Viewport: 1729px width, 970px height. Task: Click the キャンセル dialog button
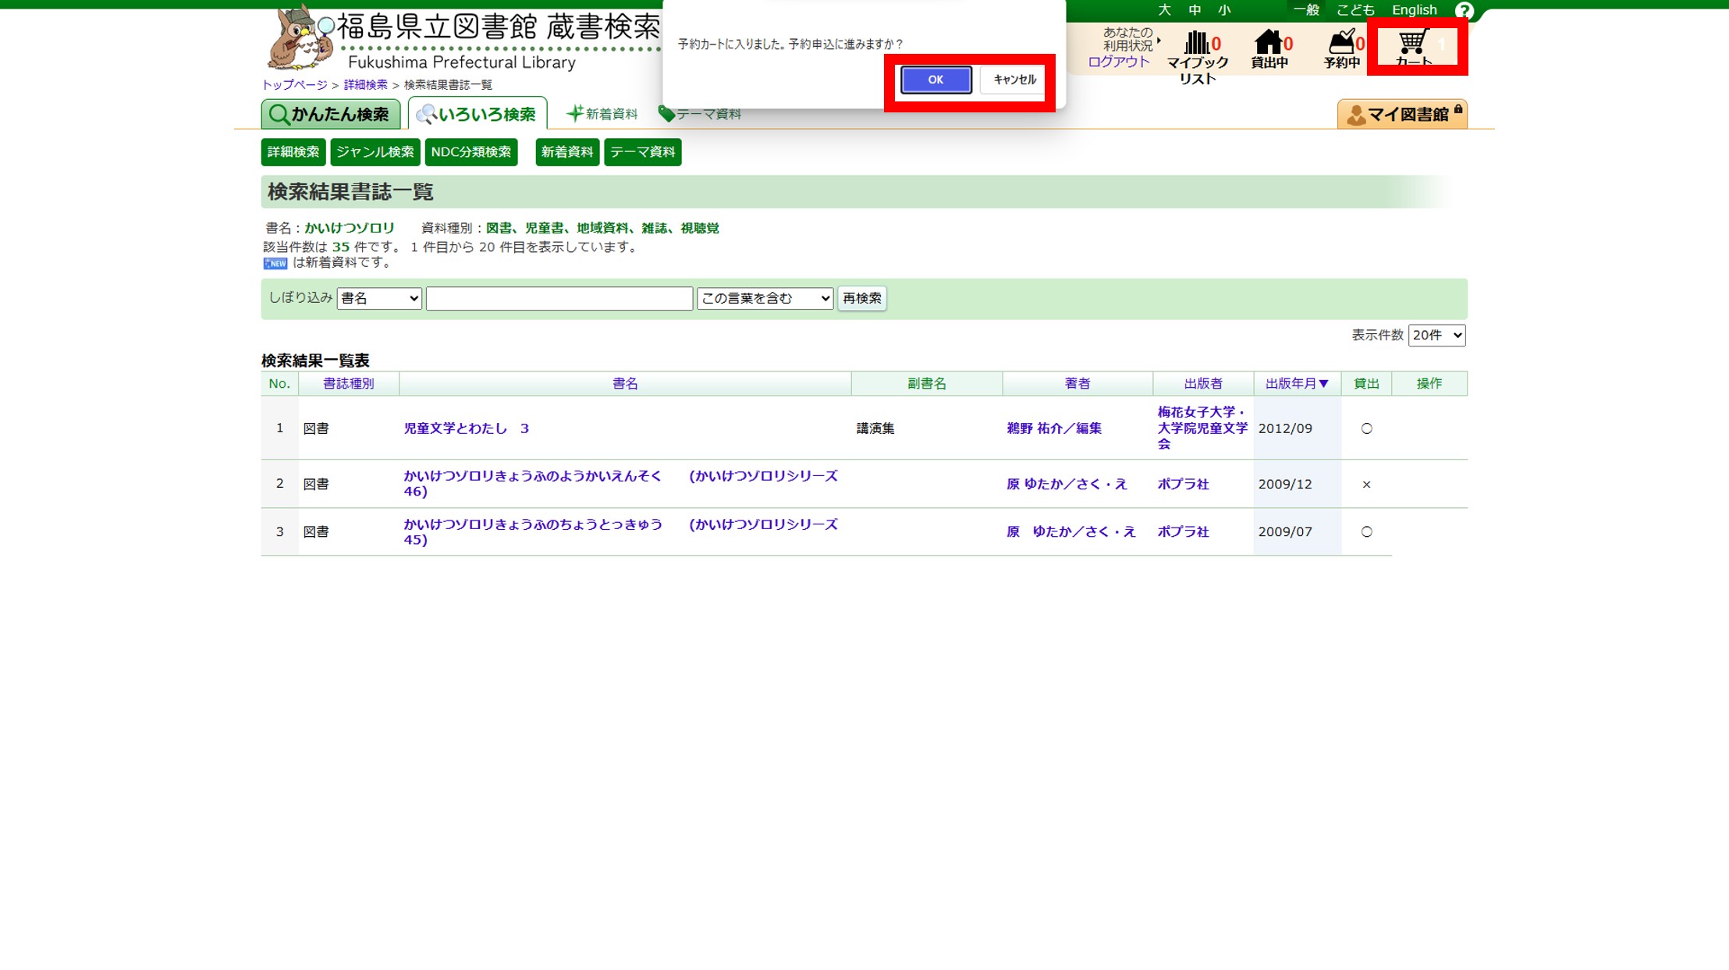pos(1014,80)
